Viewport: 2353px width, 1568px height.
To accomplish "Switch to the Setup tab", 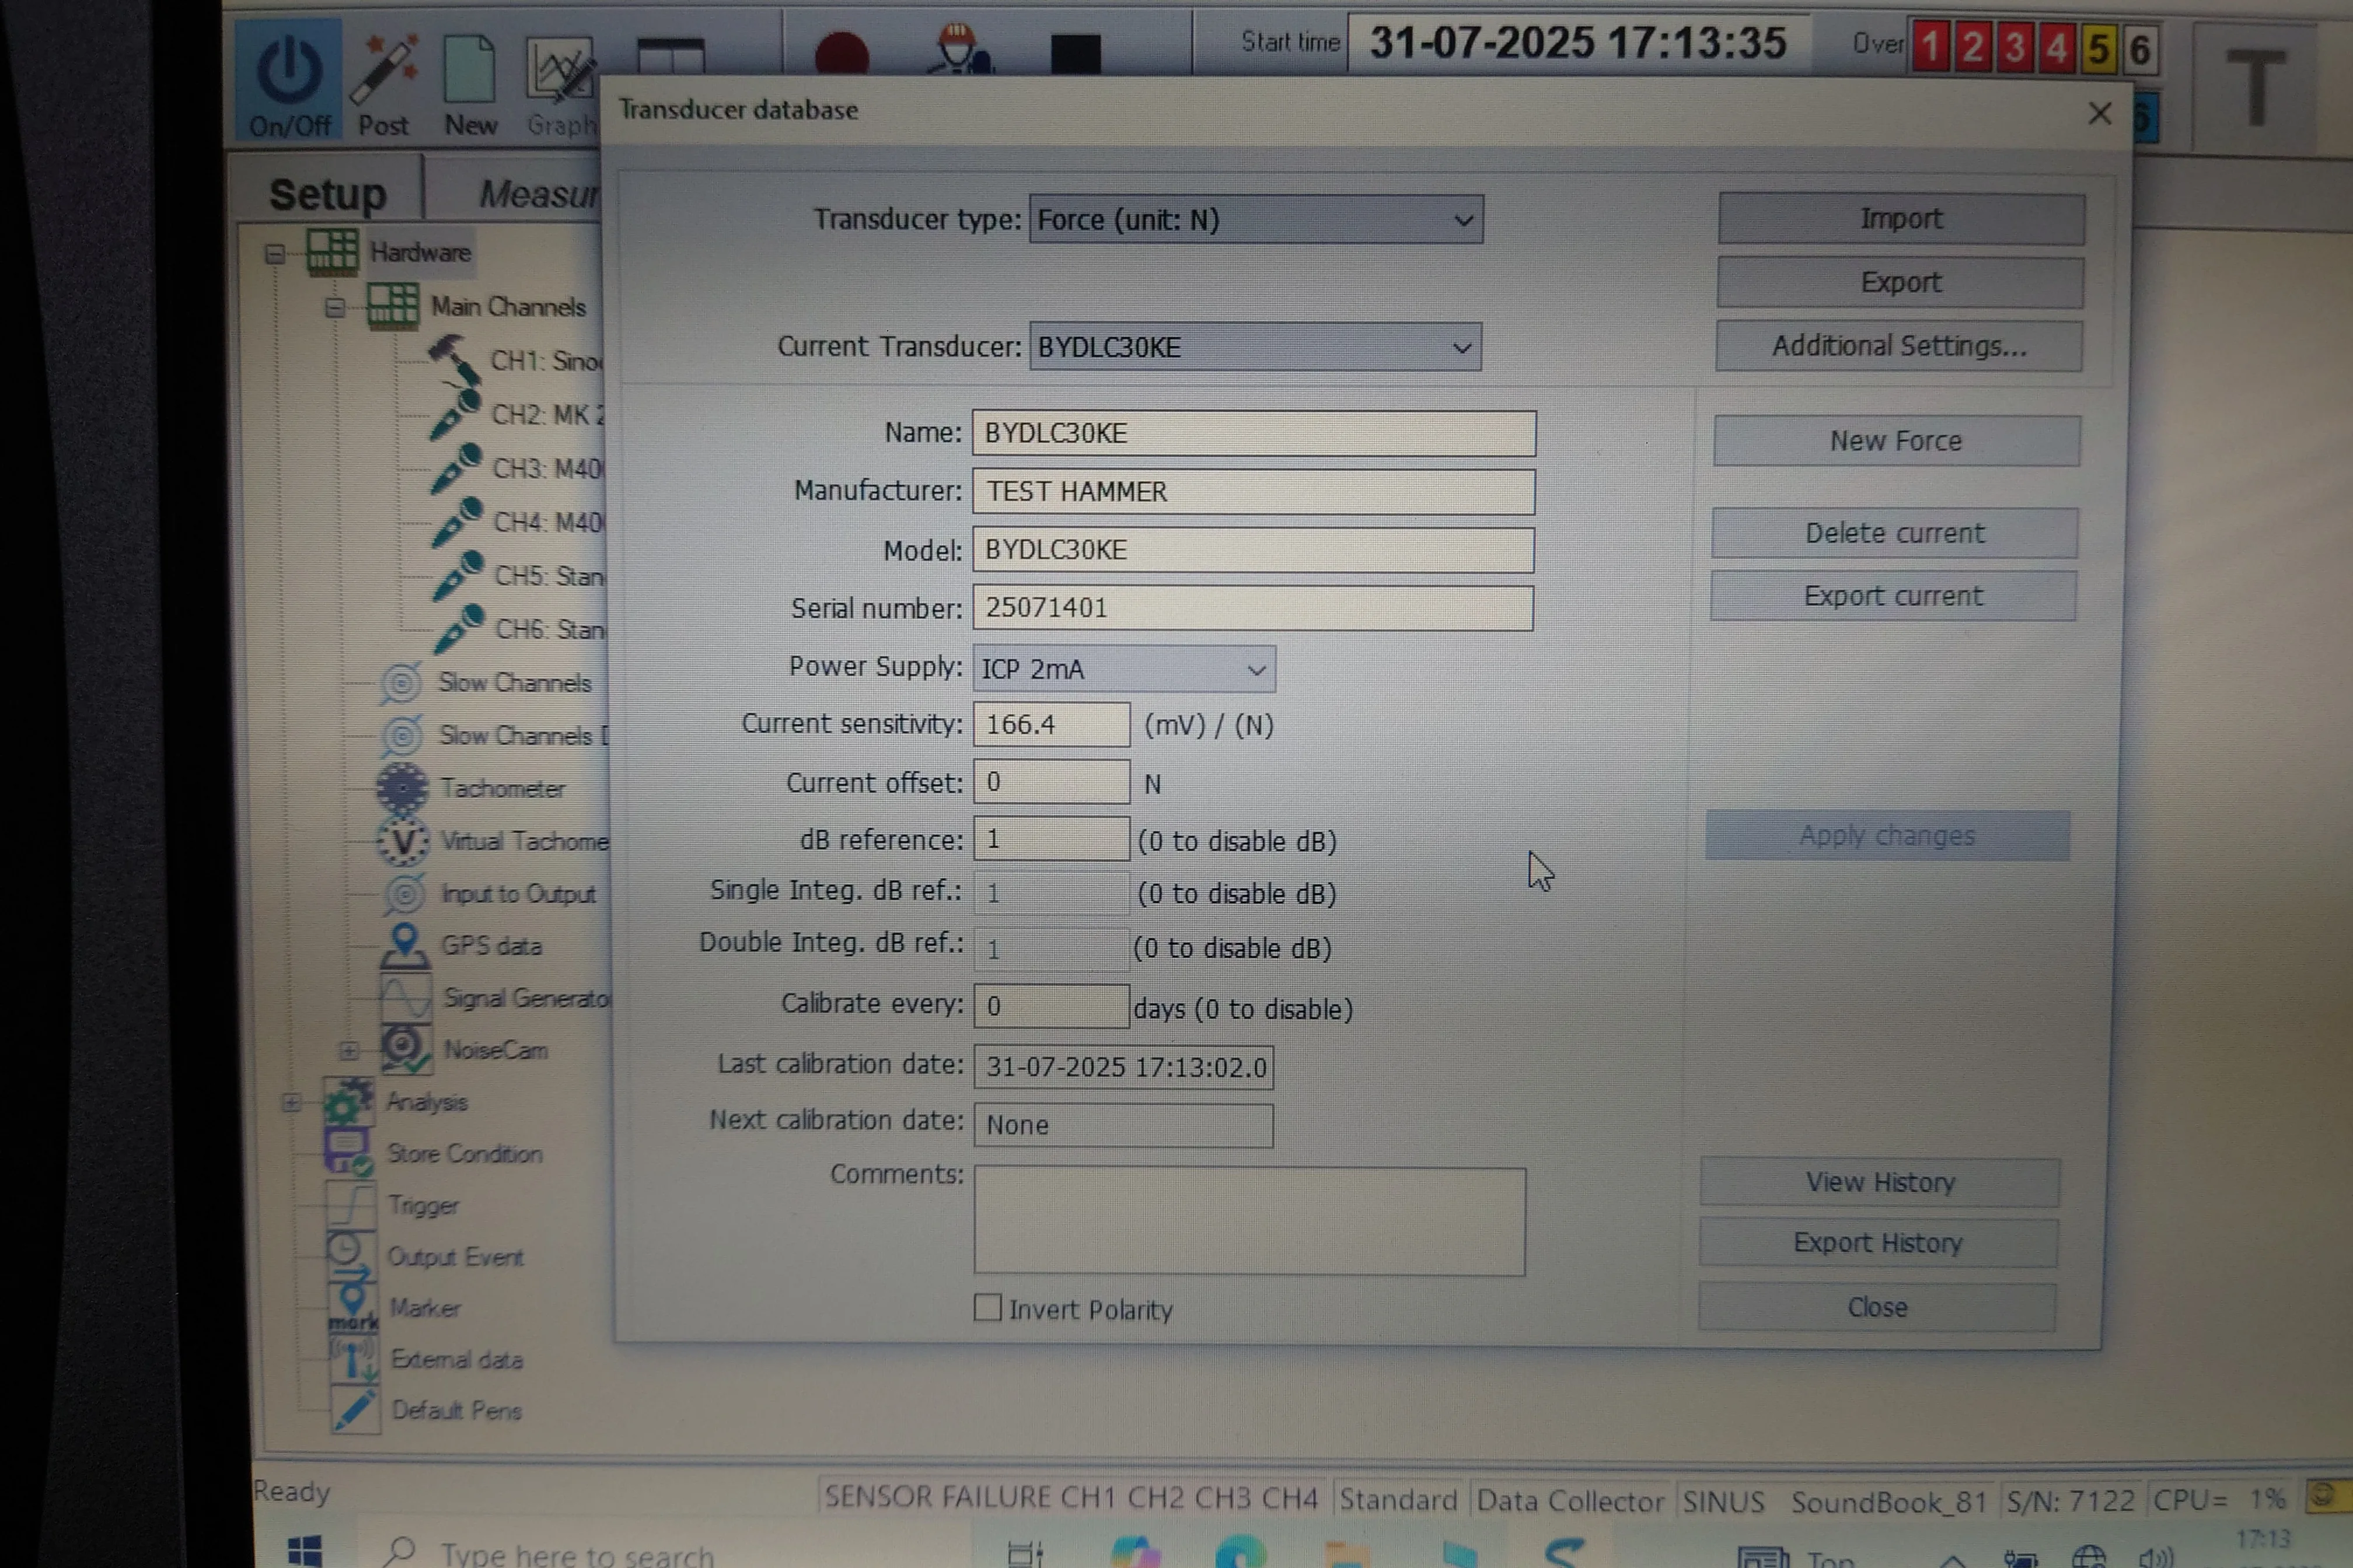I will click(327, 194).
